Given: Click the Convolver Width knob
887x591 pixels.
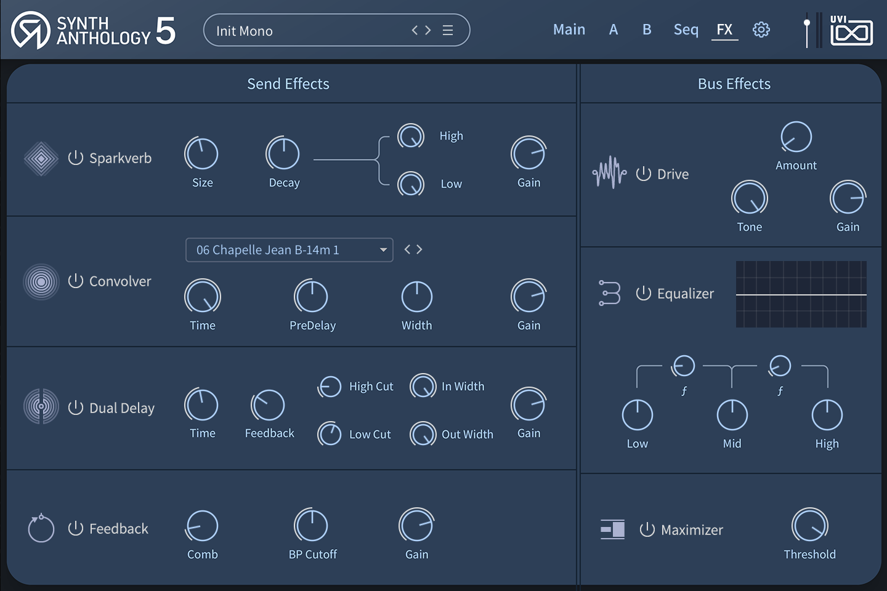Looking at the screenshot, I should click(x=417, y=296).
